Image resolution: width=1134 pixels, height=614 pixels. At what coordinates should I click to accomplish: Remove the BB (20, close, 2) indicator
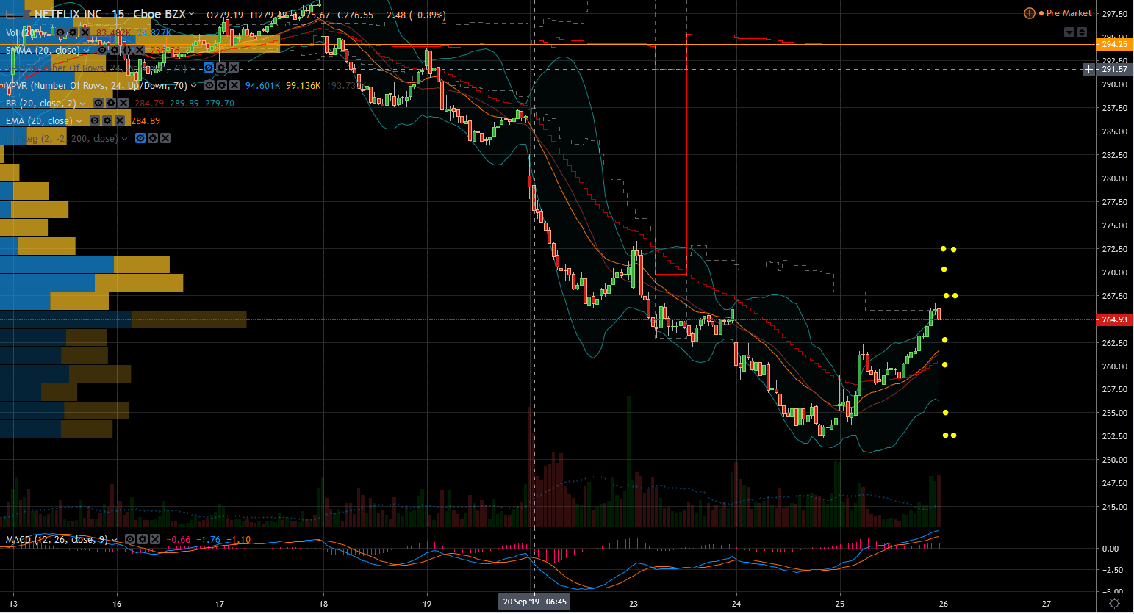click(123, 103)
